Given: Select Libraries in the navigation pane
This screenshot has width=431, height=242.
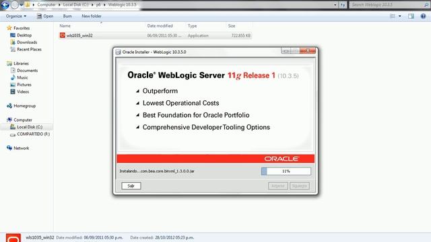Looking at the screenshot, I should (21, 63).
